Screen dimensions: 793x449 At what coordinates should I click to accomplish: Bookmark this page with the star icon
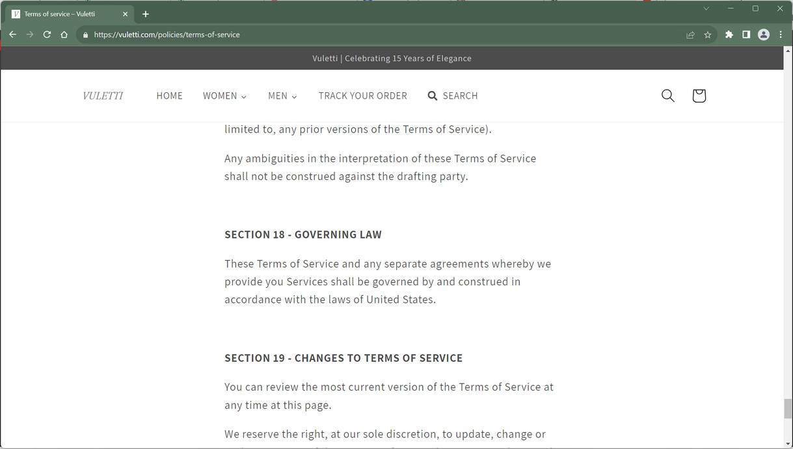(x=707, y=34)
